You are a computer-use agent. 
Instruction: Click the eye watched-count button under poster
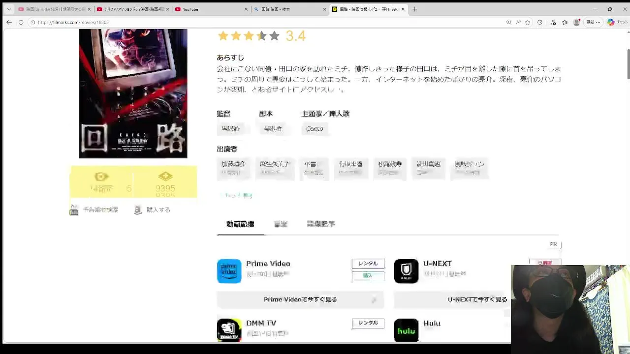[x=101, y=182]
